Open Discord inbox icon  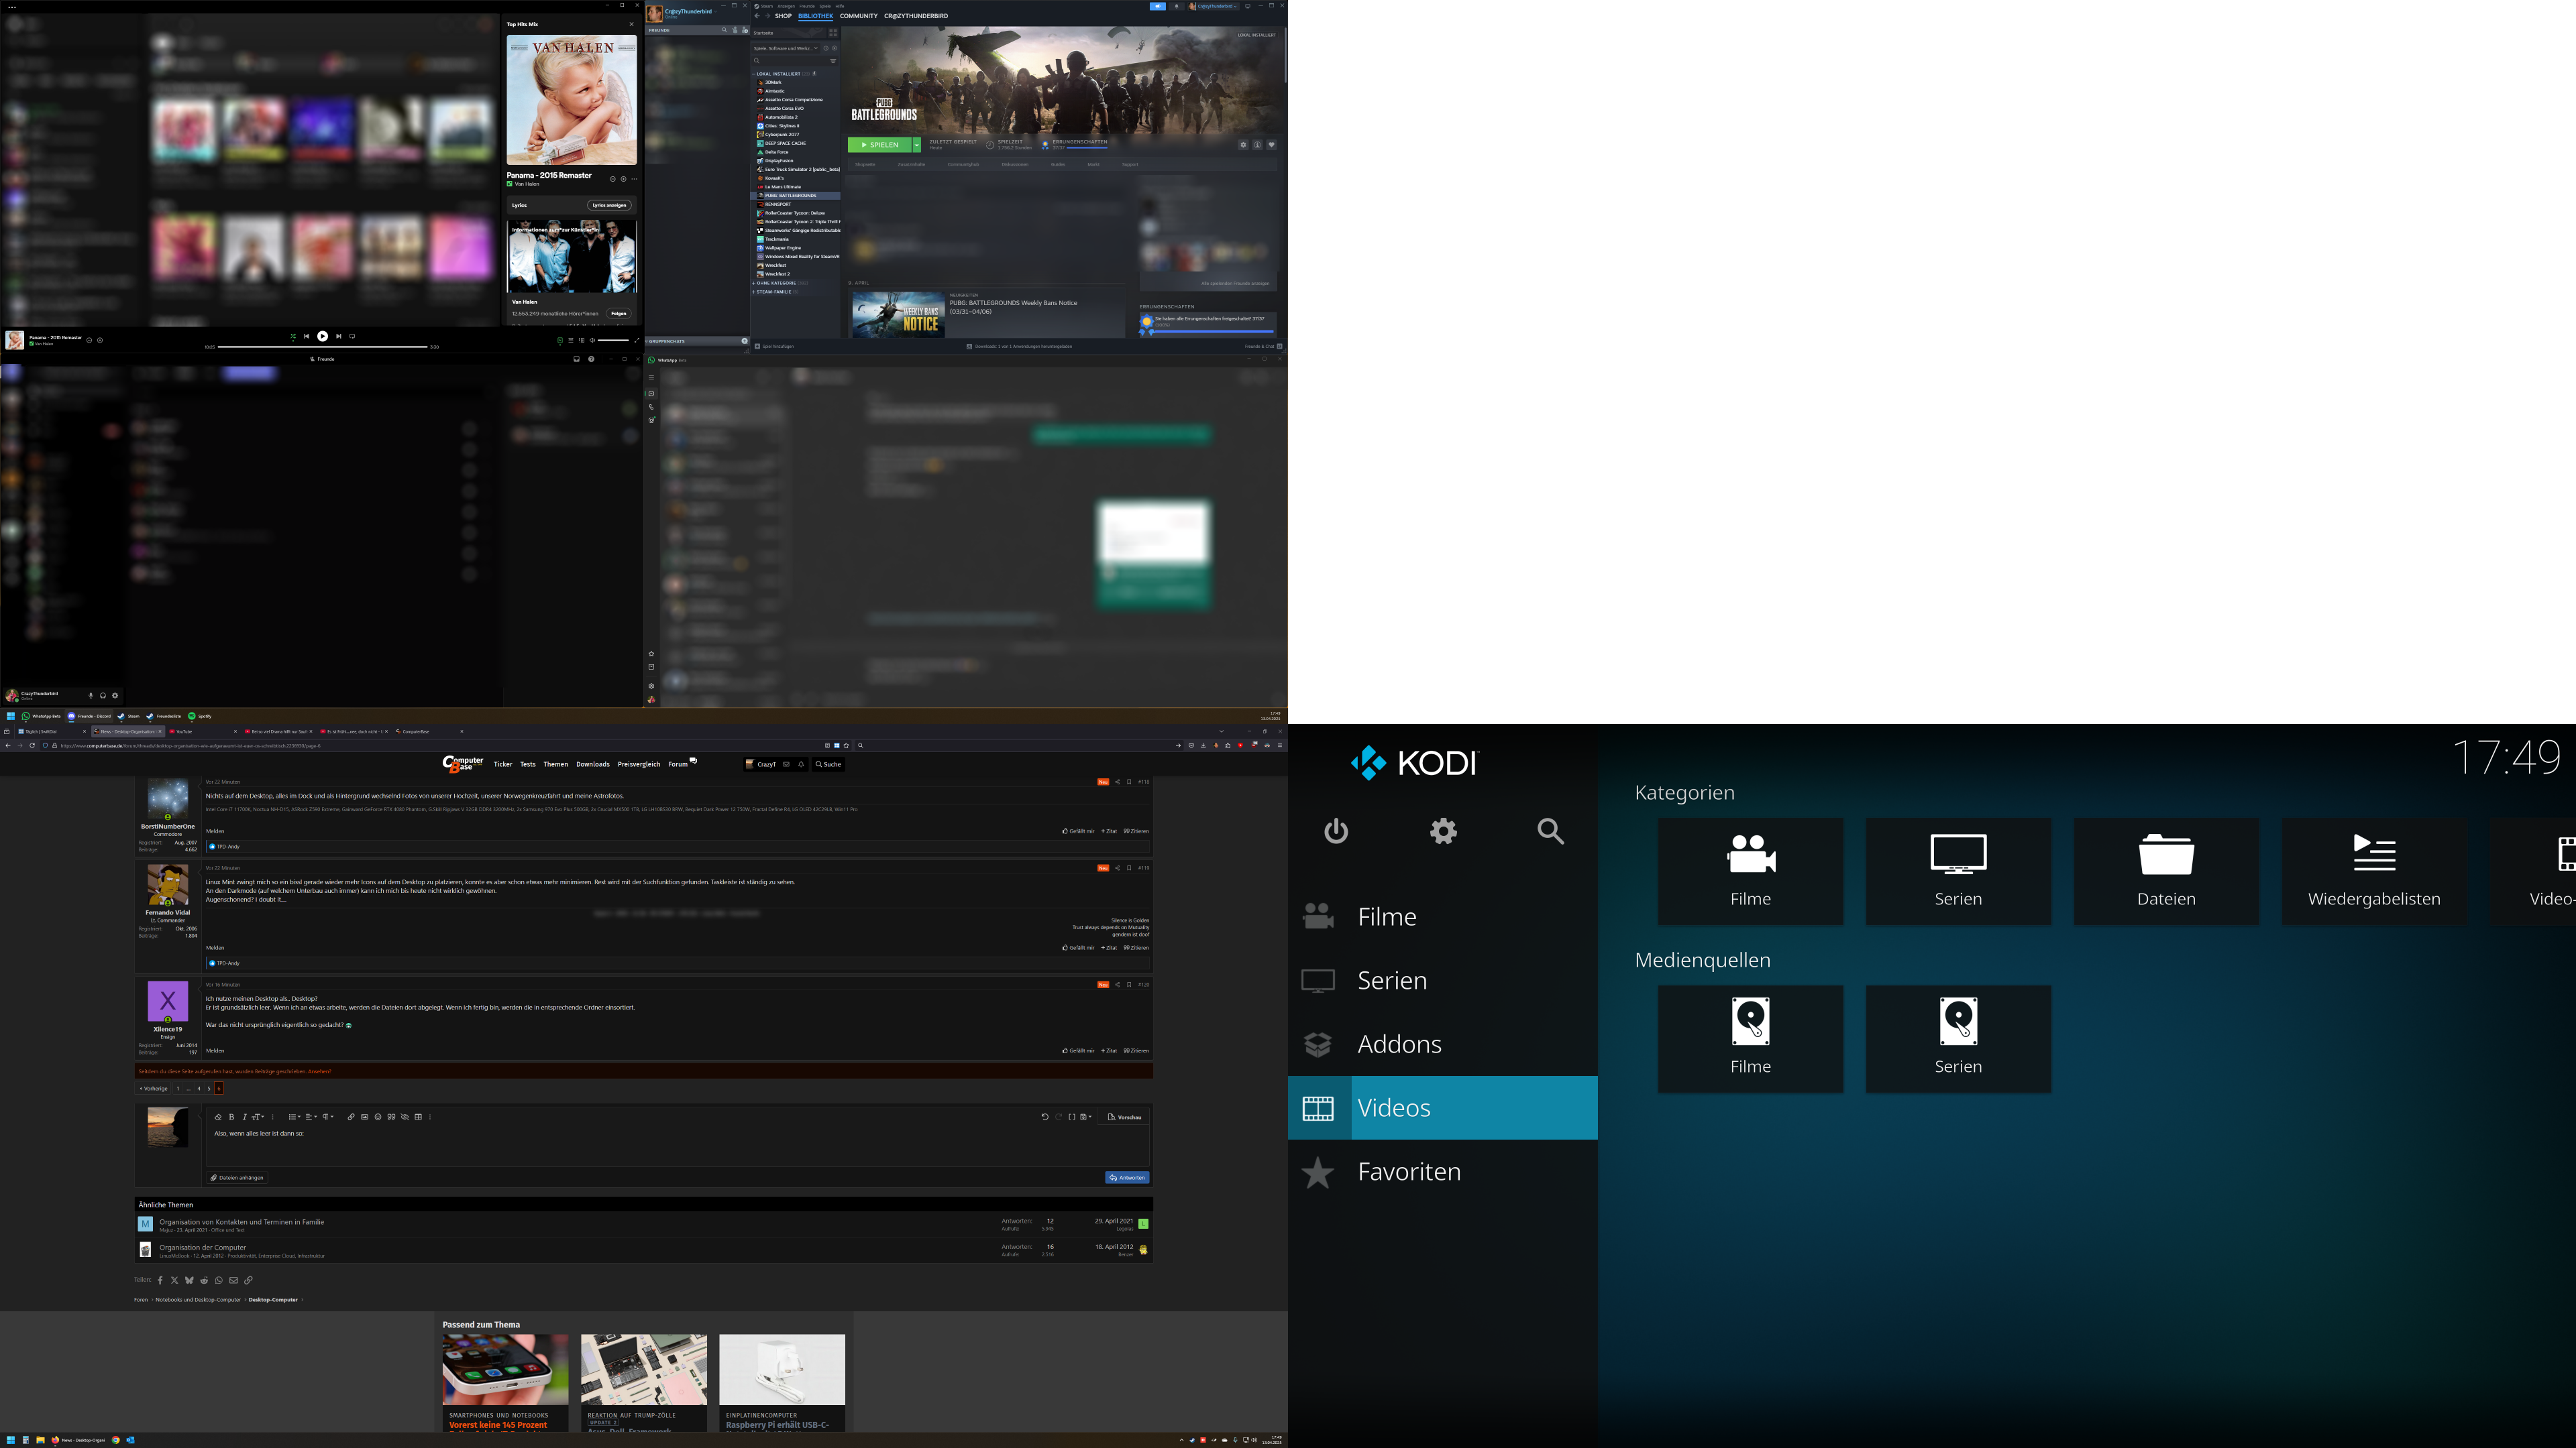[x=576, y=360]
